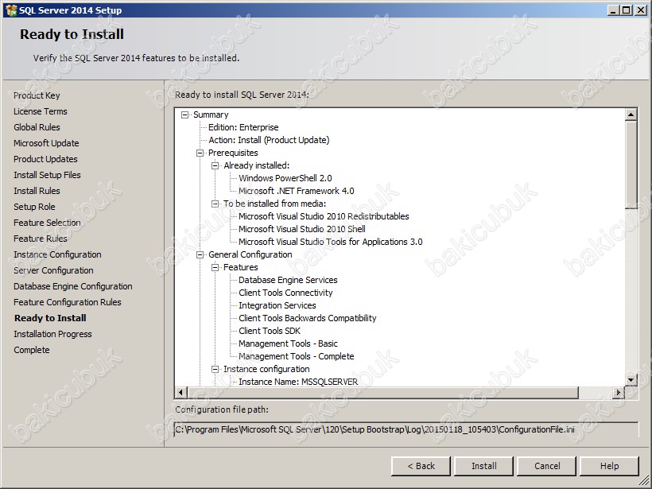Image resolution: width=652 pixels, height=489 pixels.
Task: Select the Server Configuration step
Action: [53, 270]
